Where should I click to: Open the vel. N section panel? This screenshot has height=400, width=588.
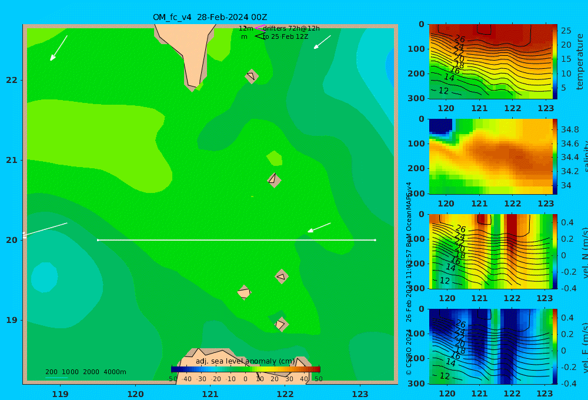(491, 251)
